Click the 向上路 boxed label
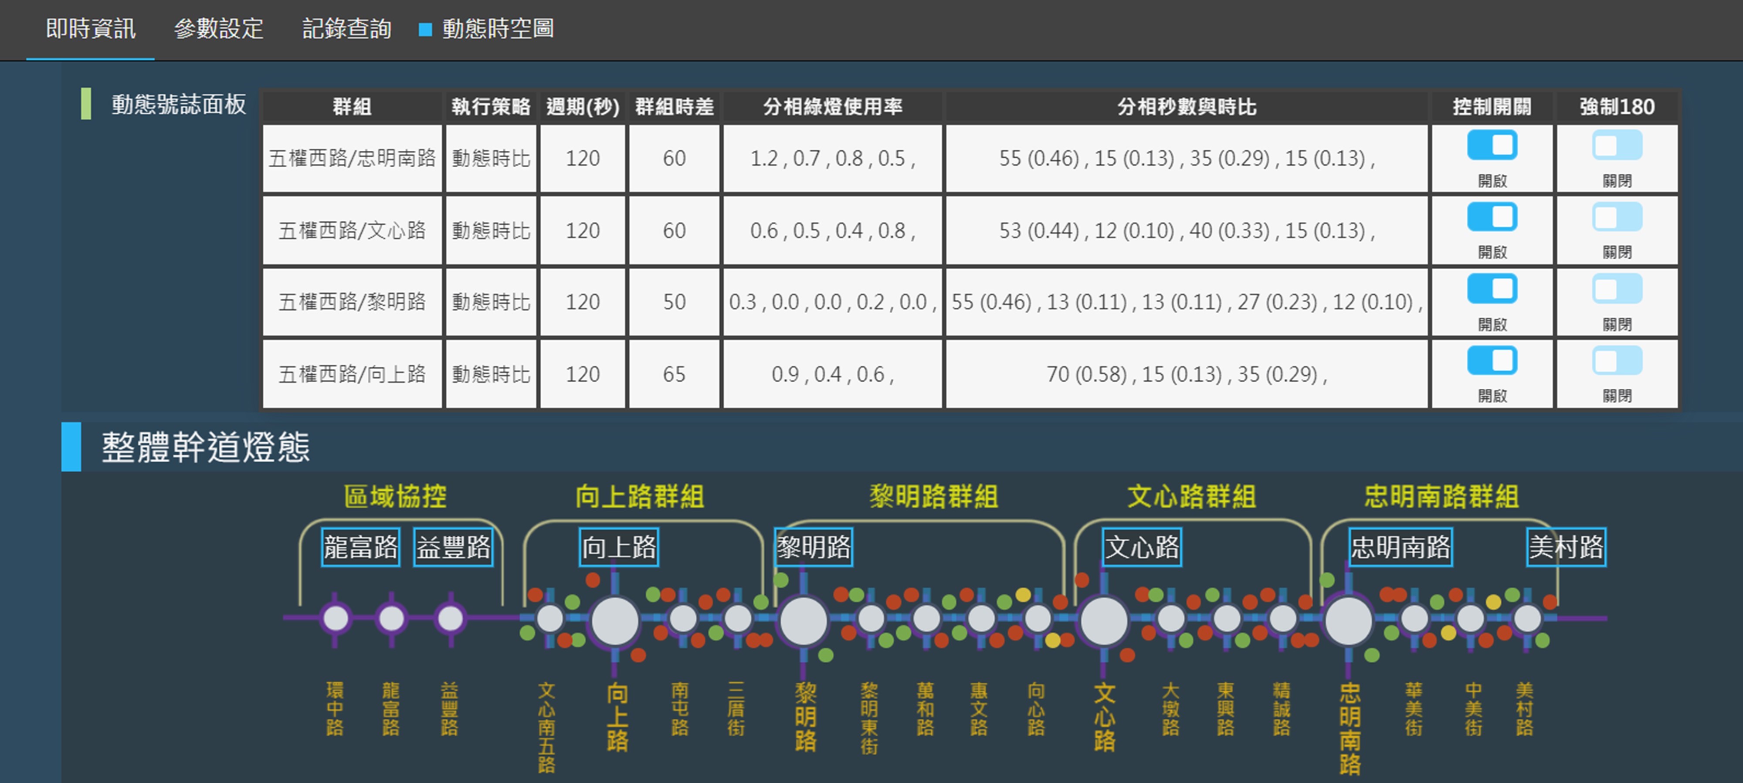This screenshot has width=1743, height=783. coord(619,547)
